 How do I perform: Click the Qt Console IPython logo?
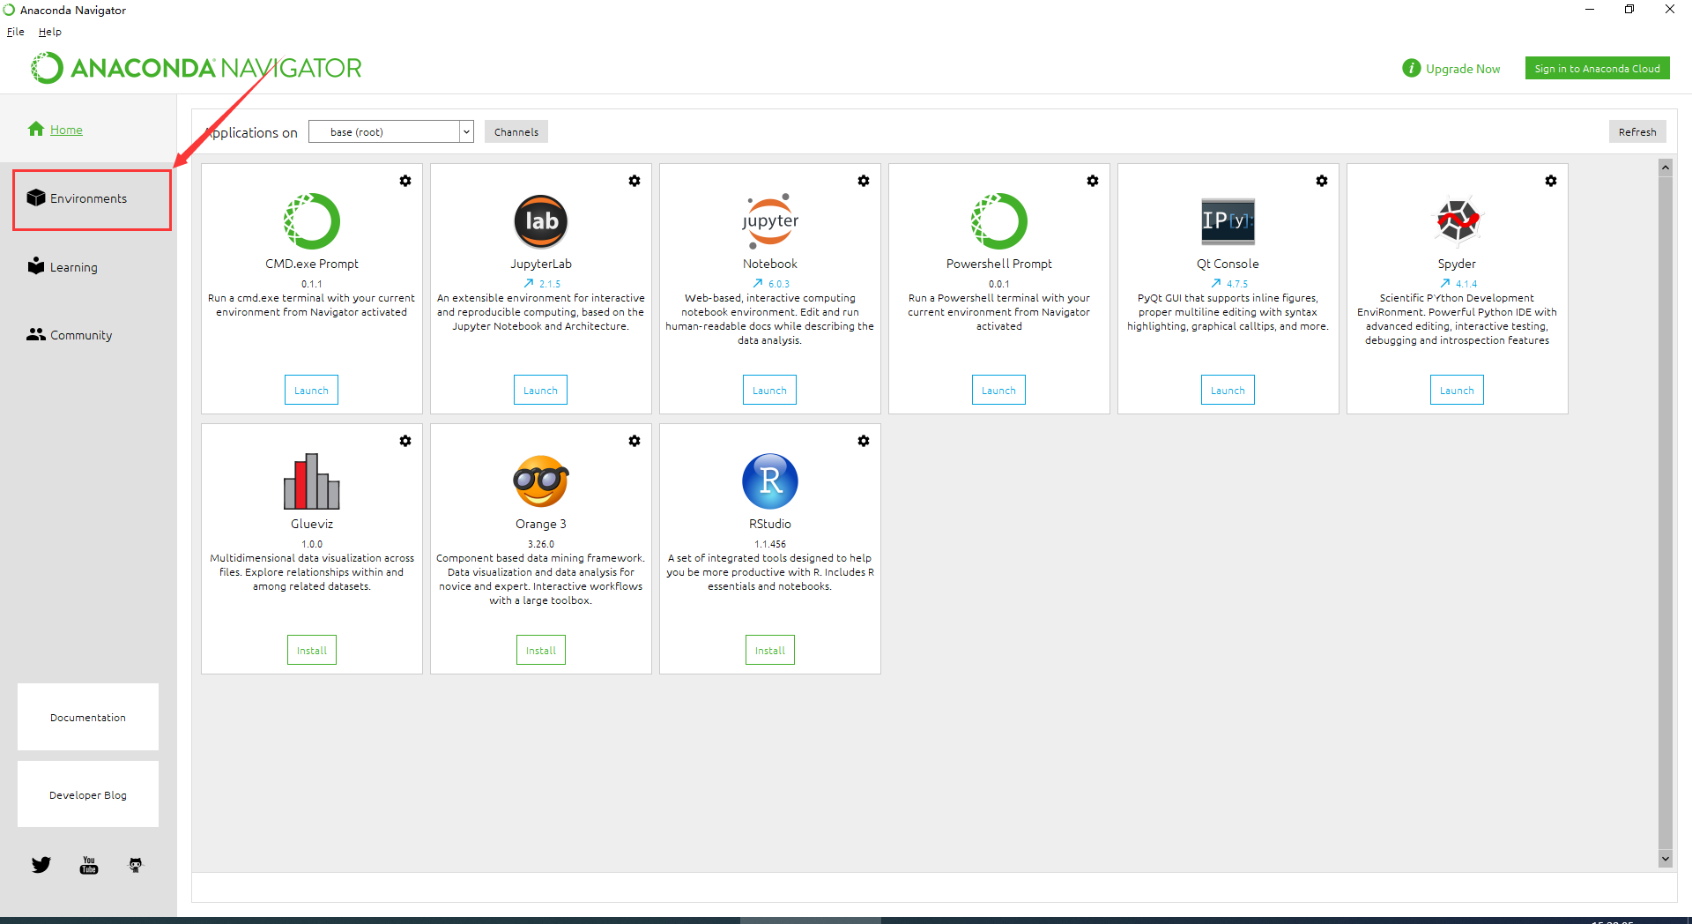tap(1228, 221)
